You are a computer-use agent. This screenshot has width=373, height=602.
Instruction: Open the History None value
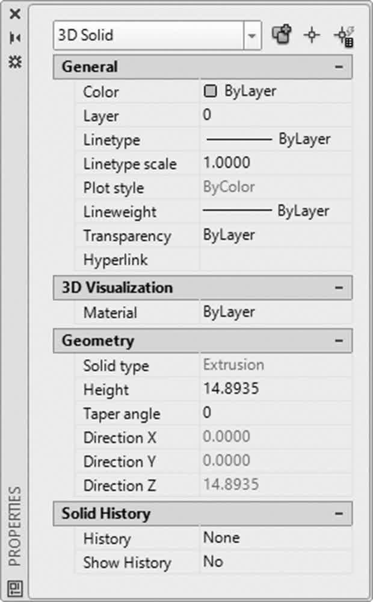click(x=276, y=538)
